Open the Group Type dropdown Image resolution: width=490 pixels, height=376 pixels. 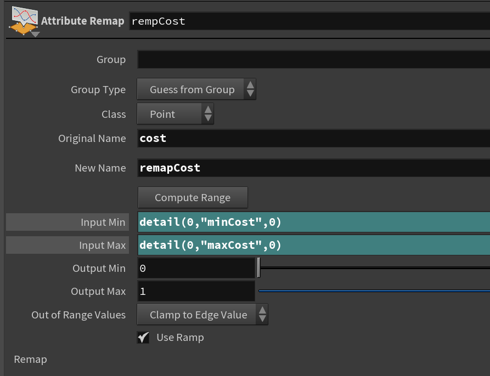(196, 89)
